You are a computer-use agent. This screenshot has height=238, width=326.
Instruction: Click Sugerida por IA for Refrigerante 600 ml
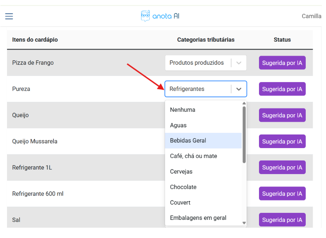[x=282, y=193]
